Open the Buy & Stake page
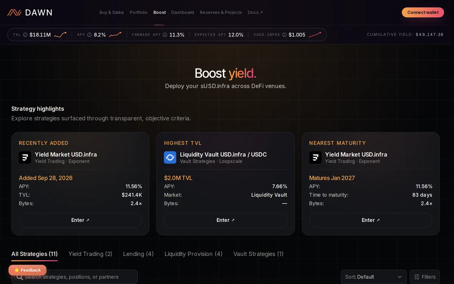 pos(112,12)
